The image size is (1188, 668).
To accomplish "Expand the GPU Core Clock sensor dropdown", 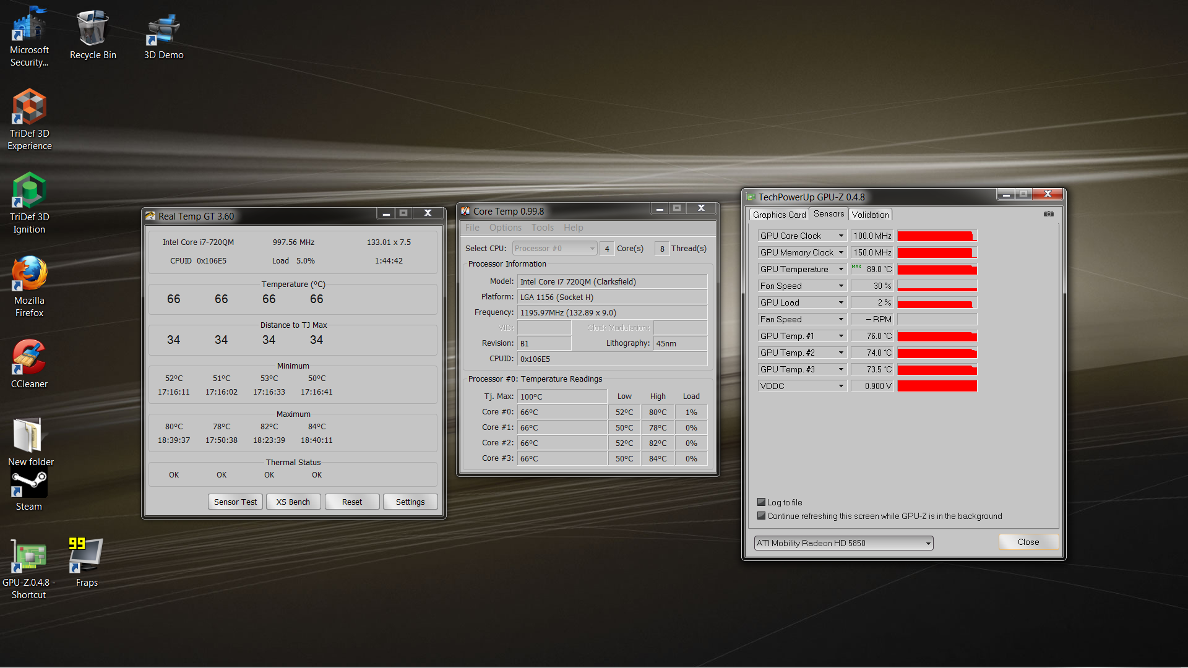I will (x=841, y=236).
